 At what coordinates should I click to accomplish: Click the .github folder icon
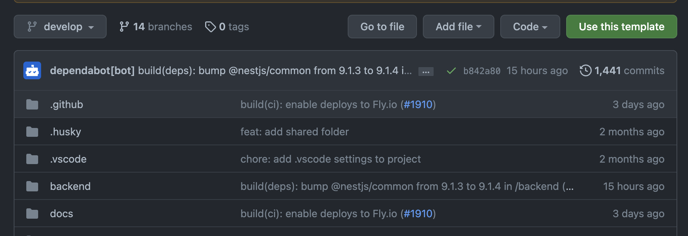pyautogui.click(x=32, y=105)
